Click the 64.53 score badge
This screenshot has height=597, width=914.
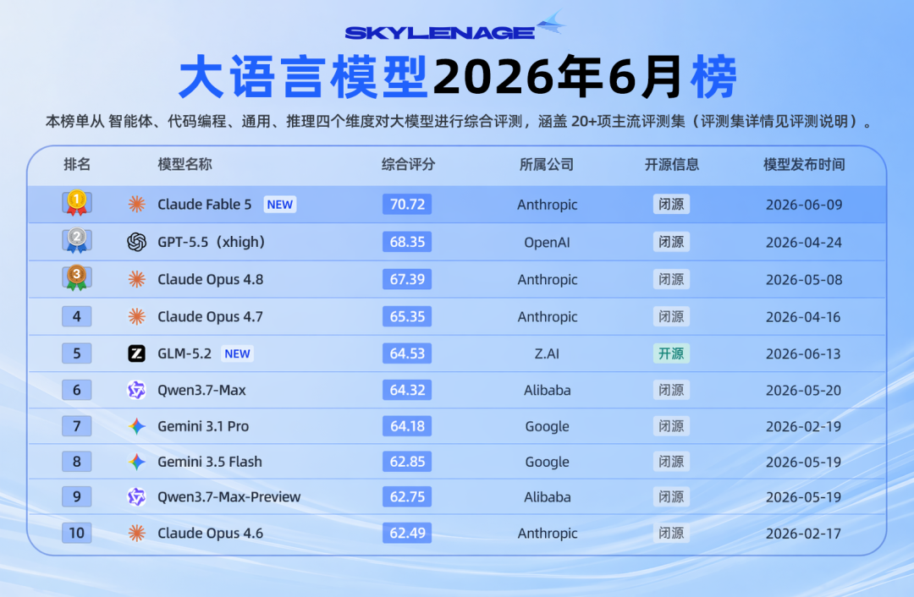click(407, 353)
